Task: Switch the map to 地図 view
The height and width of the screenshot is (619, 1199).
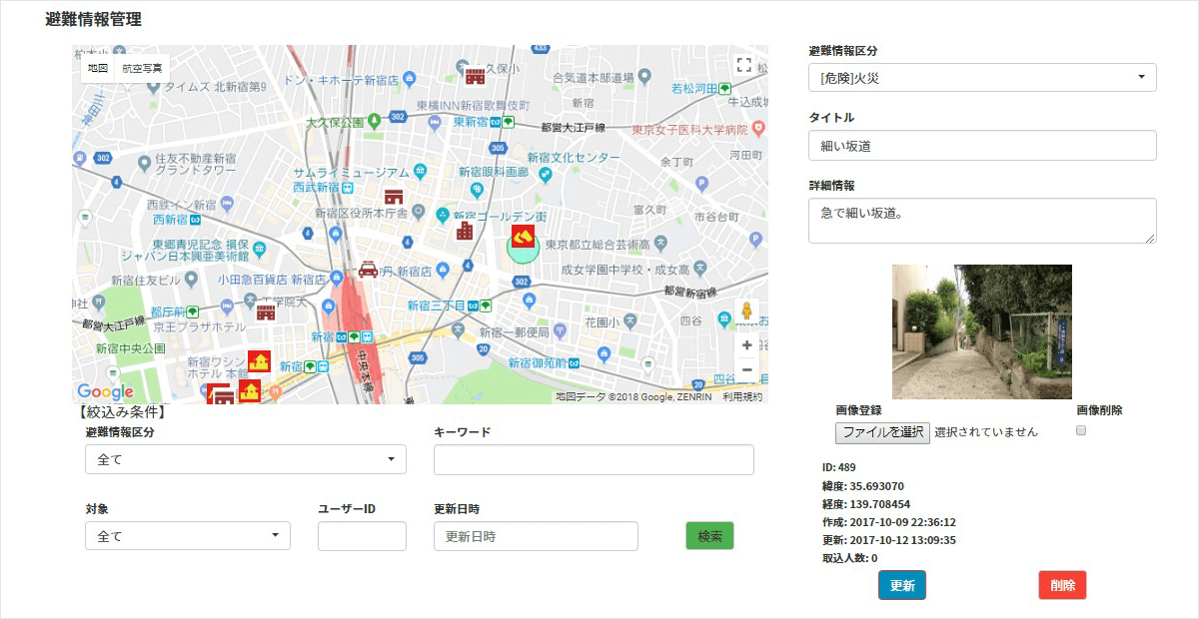Action: tap(98, 68)
